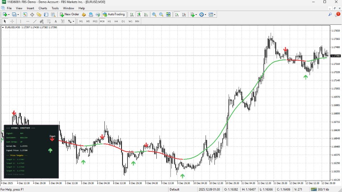Switch chart to Candlesticks mode
Screen dimensions: 342x192
pos(139,14)
